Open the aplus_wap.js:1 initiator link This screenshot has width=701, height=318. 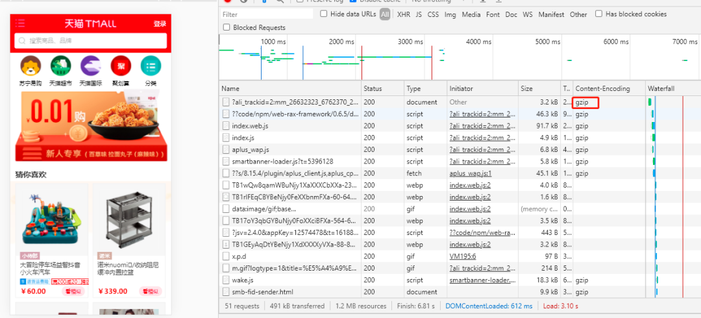coord(471,173)
